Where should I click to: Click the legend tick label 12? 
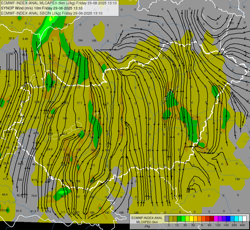(x=177, y=225)
